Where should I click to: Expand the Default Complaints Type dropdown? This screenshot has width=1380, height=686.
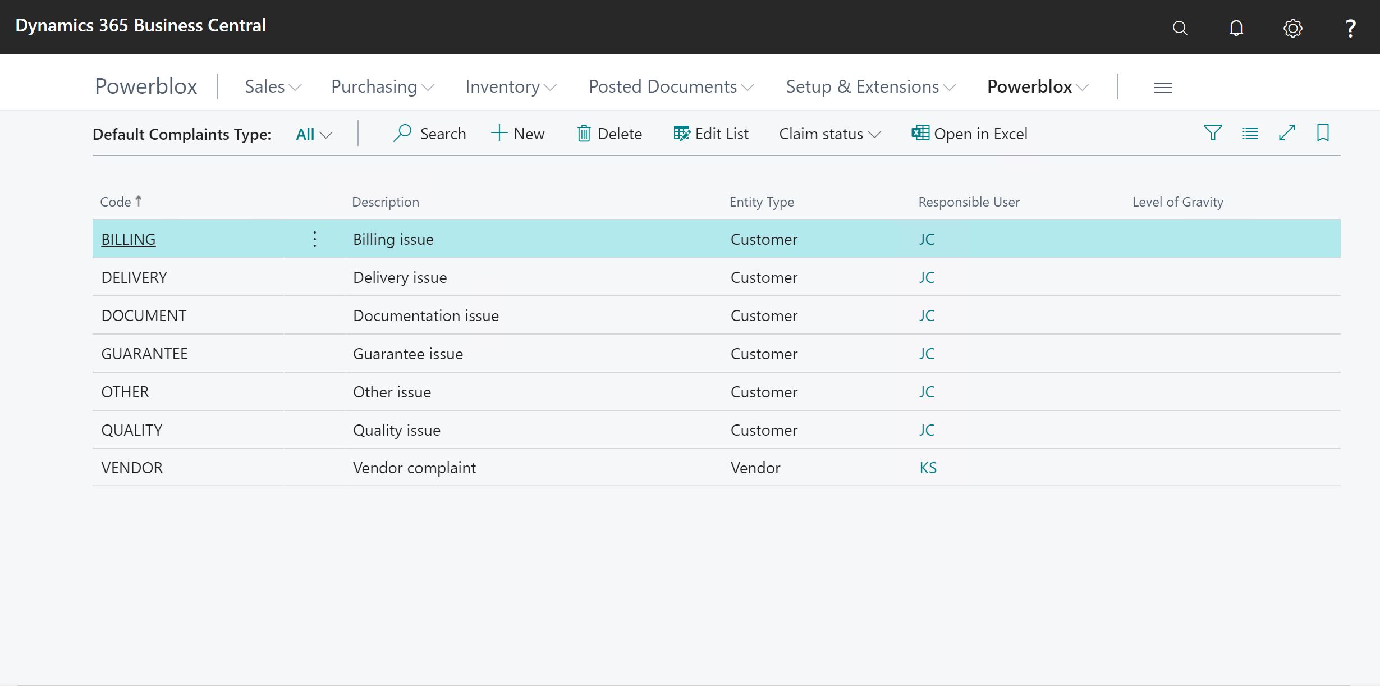(314, 133)
